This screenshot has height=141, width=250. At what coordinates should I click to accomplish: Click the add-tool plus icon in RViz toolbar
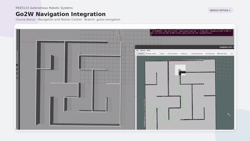click(232, 54)
